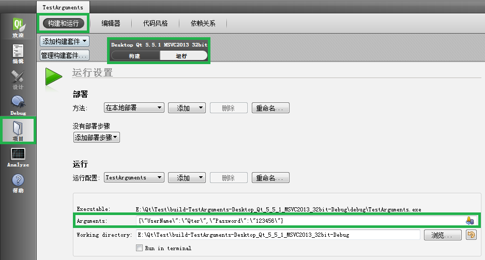Click the 运行设置 heading
The height and width of the screenshot is (260, 485).
pyautogui.click(x=93, y=73)
